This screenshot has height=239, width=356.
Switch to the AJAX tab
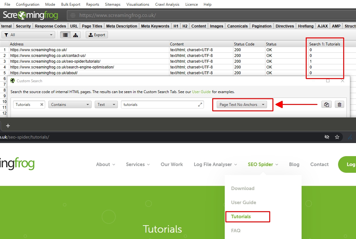tap(323, 26)
